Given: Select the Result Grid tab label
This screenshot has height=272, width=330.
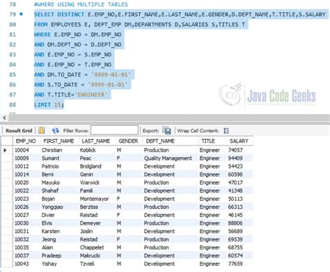Looking at the screenshot, I should click(x=19, y=131).
